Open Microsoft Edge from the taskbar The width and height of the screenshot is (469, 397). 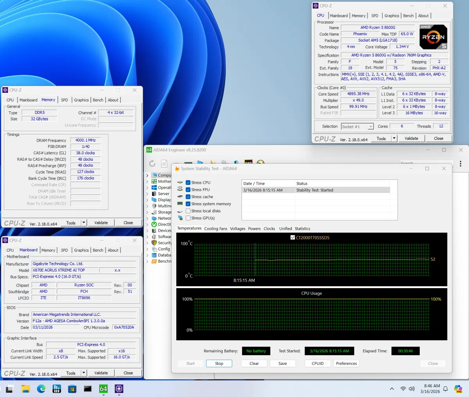[41, 388]
